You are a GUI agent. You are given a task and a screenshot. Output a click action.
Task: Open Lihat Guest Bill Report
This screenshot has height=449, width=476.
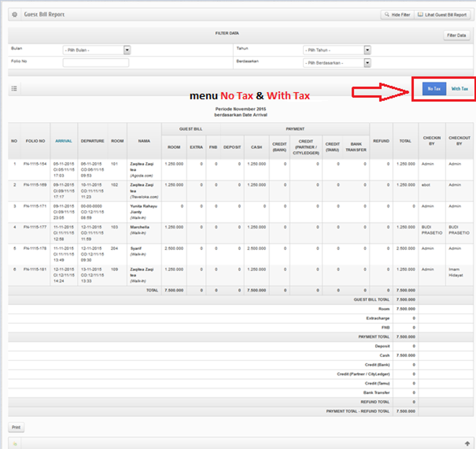pos(442,15)
